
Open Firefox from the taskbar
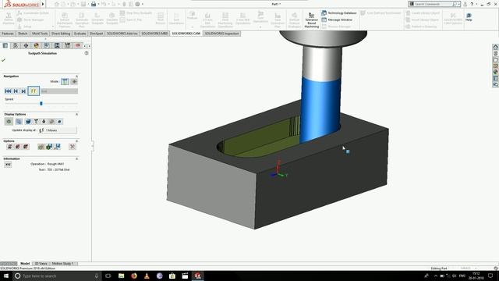click(x=134, y=276)
